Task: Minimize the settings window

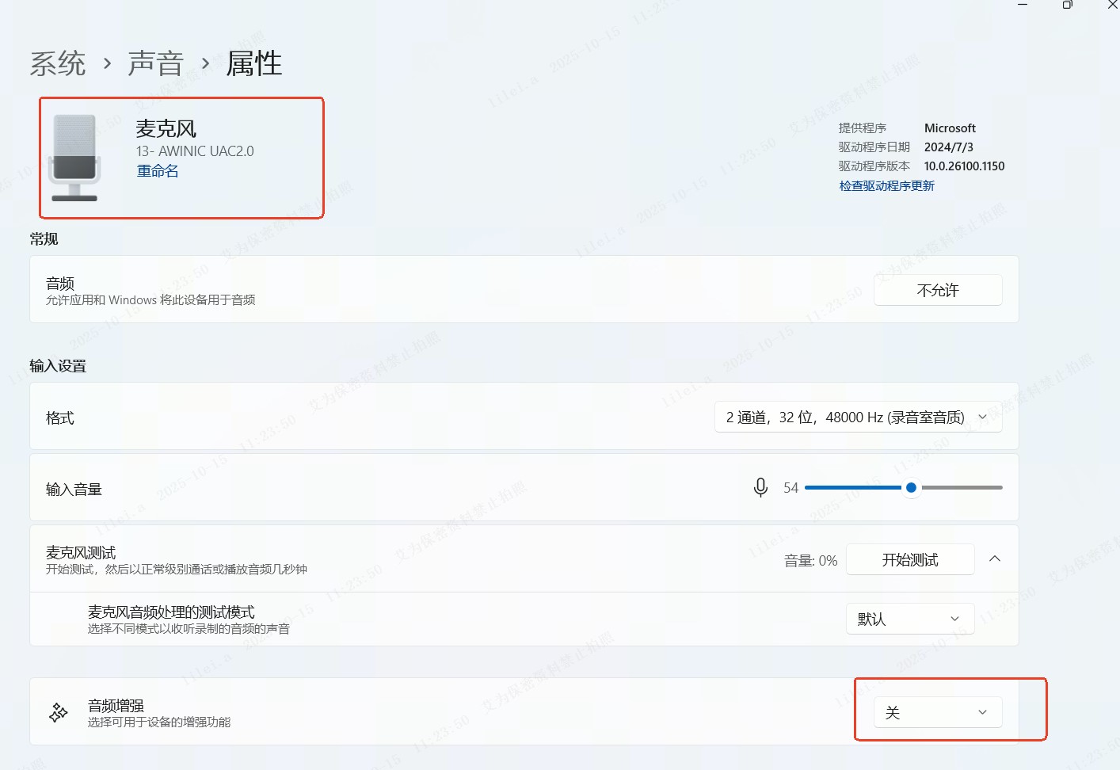Action: point(1023,5)
